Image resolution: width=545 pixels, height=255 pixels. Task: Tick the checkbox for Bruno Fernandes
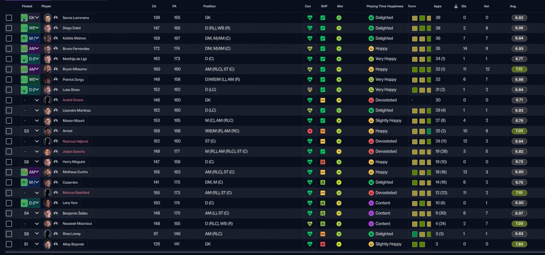[x=9, y=49]
